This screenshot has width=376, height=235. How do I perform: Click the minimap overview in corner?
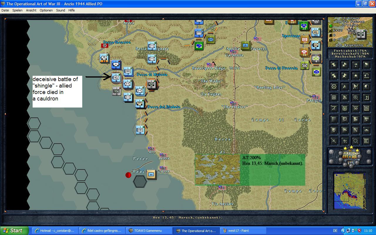[x=350, y=190]
